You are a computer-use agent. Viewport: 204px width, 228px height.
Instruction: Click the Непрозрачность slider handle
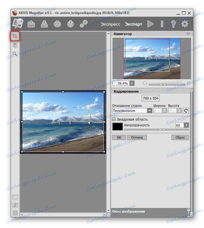[162, 130]
